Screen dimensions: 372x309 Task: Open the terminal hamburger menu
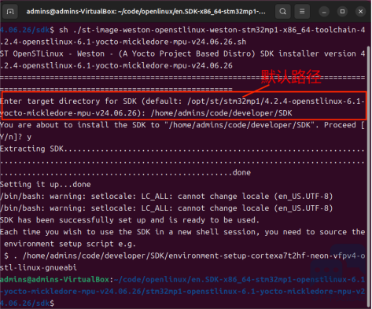(x=302, y=12)
